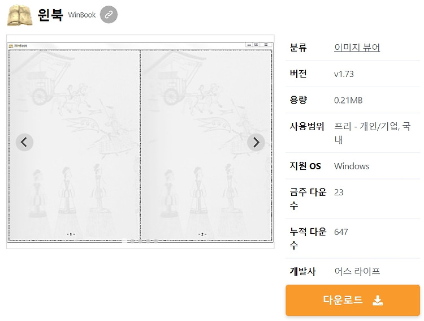Click the download arrow icon
Screen dimensions: 424x321
coord(378,300)
